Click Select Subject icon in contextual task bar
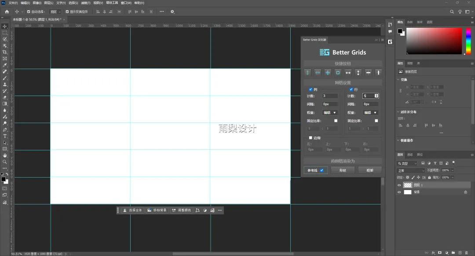Viewport: 475px width, 256px height. click(125, 210)
